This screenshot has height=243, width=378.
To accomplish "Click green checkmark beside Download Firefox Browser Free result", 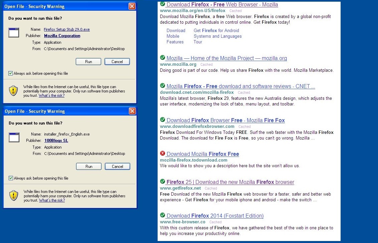I will (x=163, y=119).
